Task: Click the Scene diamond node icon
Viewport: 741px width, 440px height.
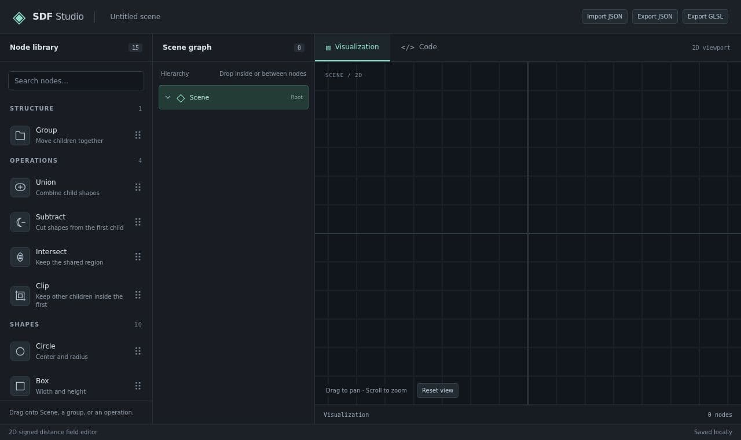Action: 181,98
